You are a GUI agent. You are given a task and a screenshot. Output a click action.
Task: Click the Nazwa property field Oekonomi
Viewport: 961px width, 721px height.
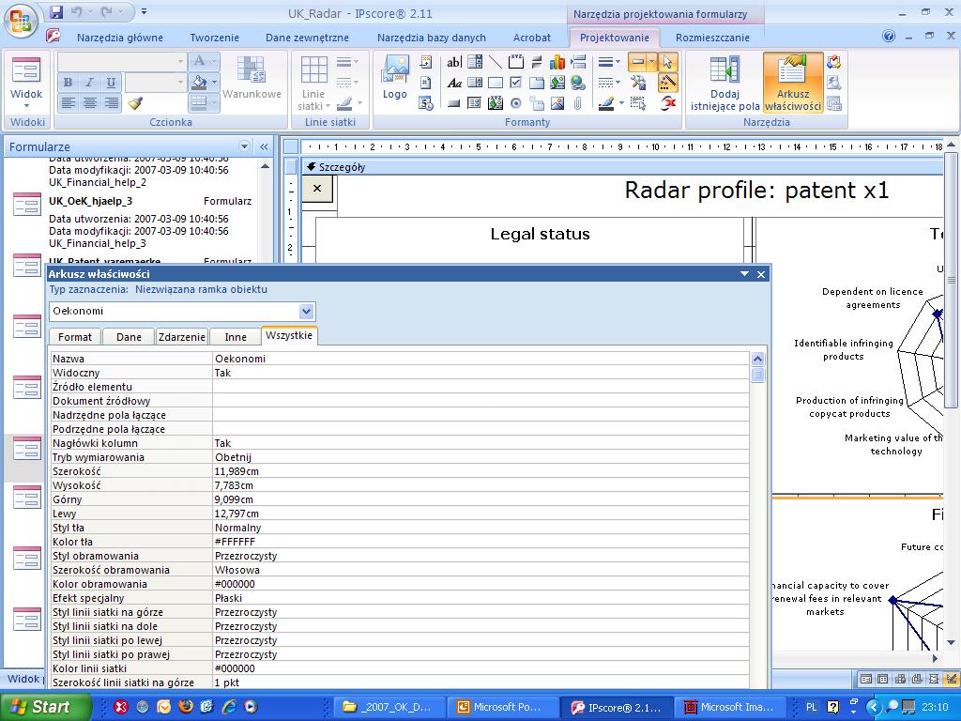(x=480, y=359)
